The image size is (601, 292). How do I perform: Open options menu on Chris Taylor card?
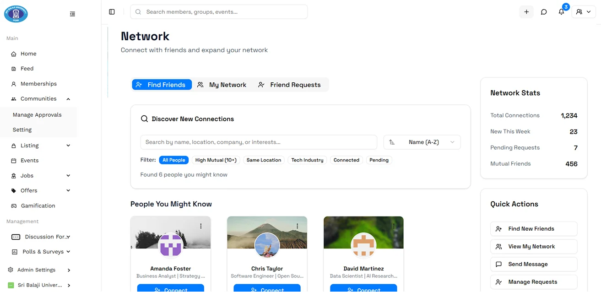[x=298, y=226]
